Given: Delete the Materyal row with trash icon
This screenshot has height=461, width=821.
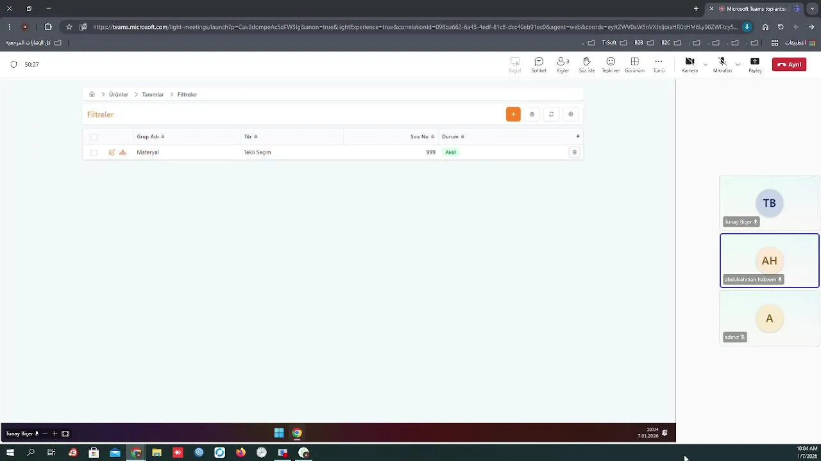Looking at the screenshot, I should (574, 152).
